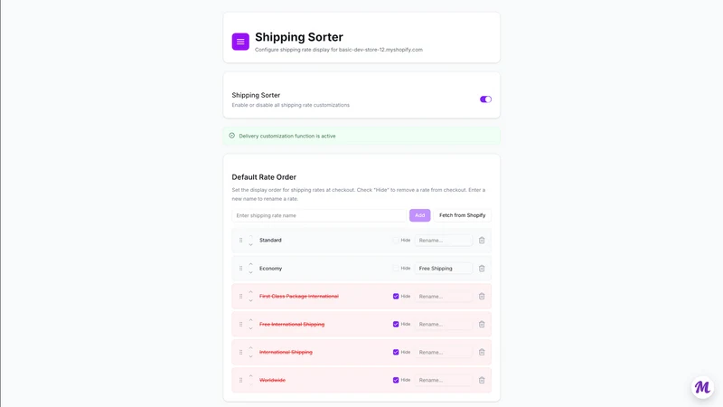Viewport: 723px width, 407px height.
Task: Click Fetch from Shopify button
Action: pos(462,215)
